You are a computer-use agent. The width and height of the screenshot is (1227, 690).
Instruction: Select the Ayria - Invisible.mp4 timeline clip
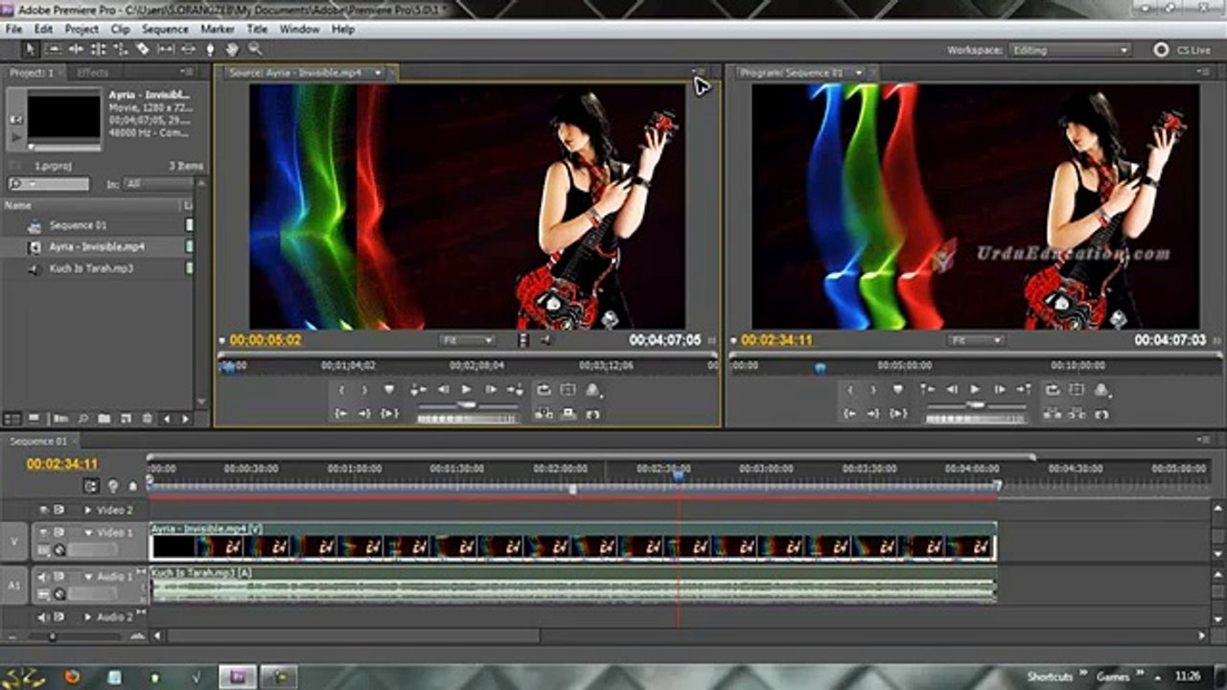(573, 541)
